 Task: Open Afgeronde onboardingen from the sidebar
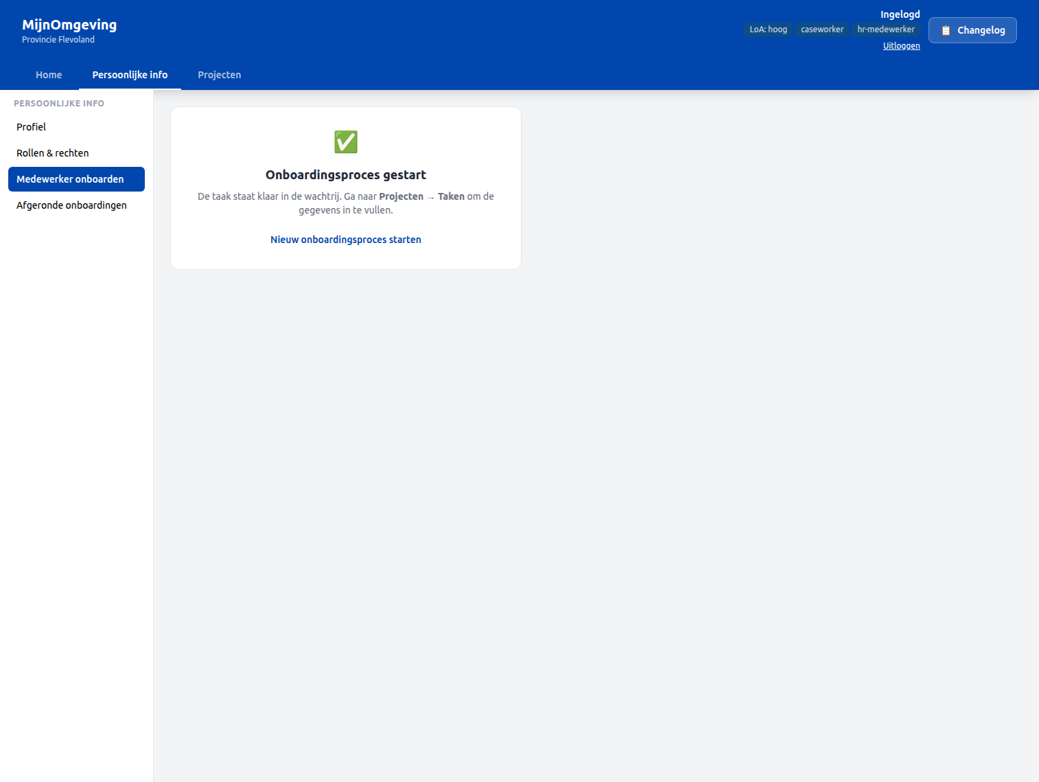[x=71, y=205]
